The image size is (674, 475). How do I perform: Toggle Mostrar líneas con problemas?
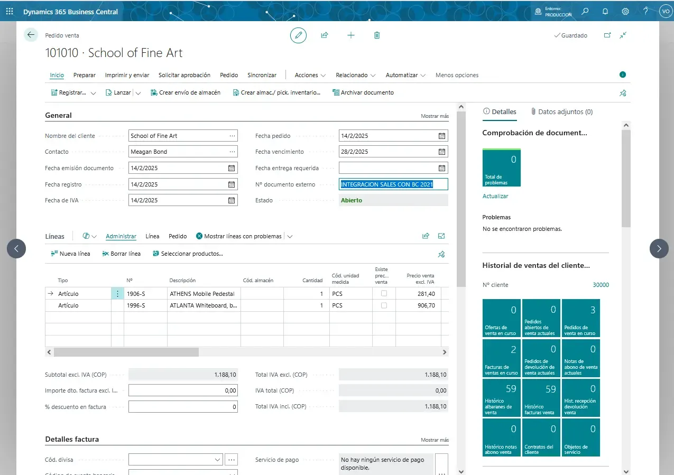(x=238, y=236)
